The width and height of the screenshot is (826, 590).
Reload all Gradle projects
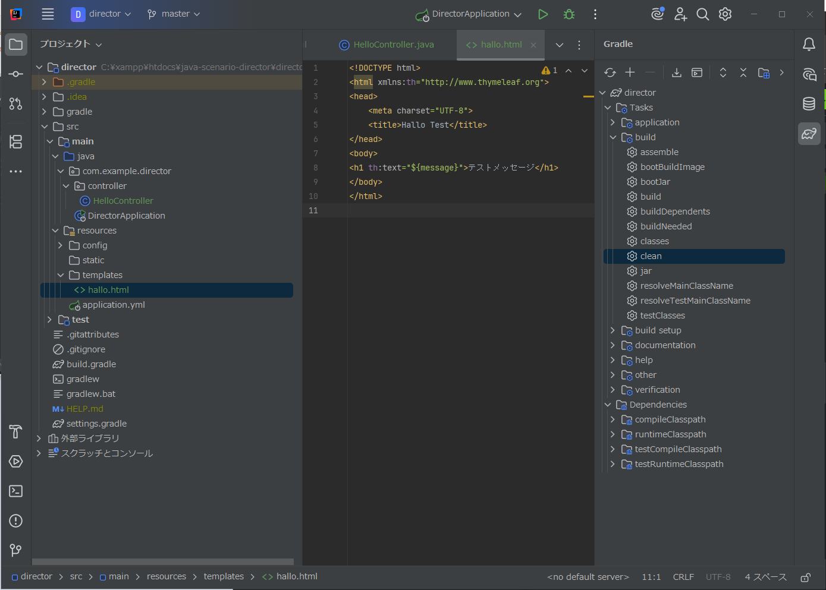click(610, 72)
